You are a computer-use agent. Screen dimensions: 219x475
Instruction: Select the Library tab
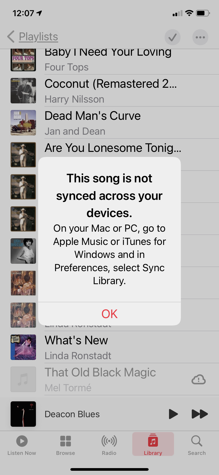[153, 445]
